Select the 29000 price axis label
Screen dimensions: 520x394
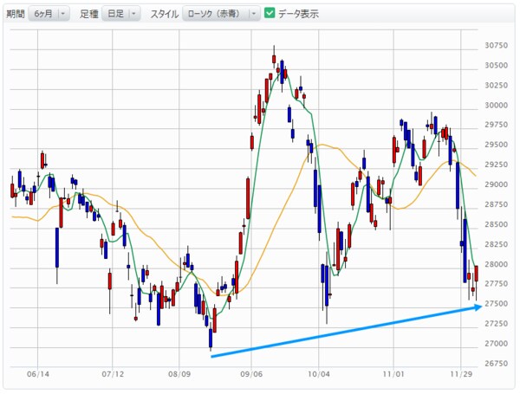click(497, 184)
